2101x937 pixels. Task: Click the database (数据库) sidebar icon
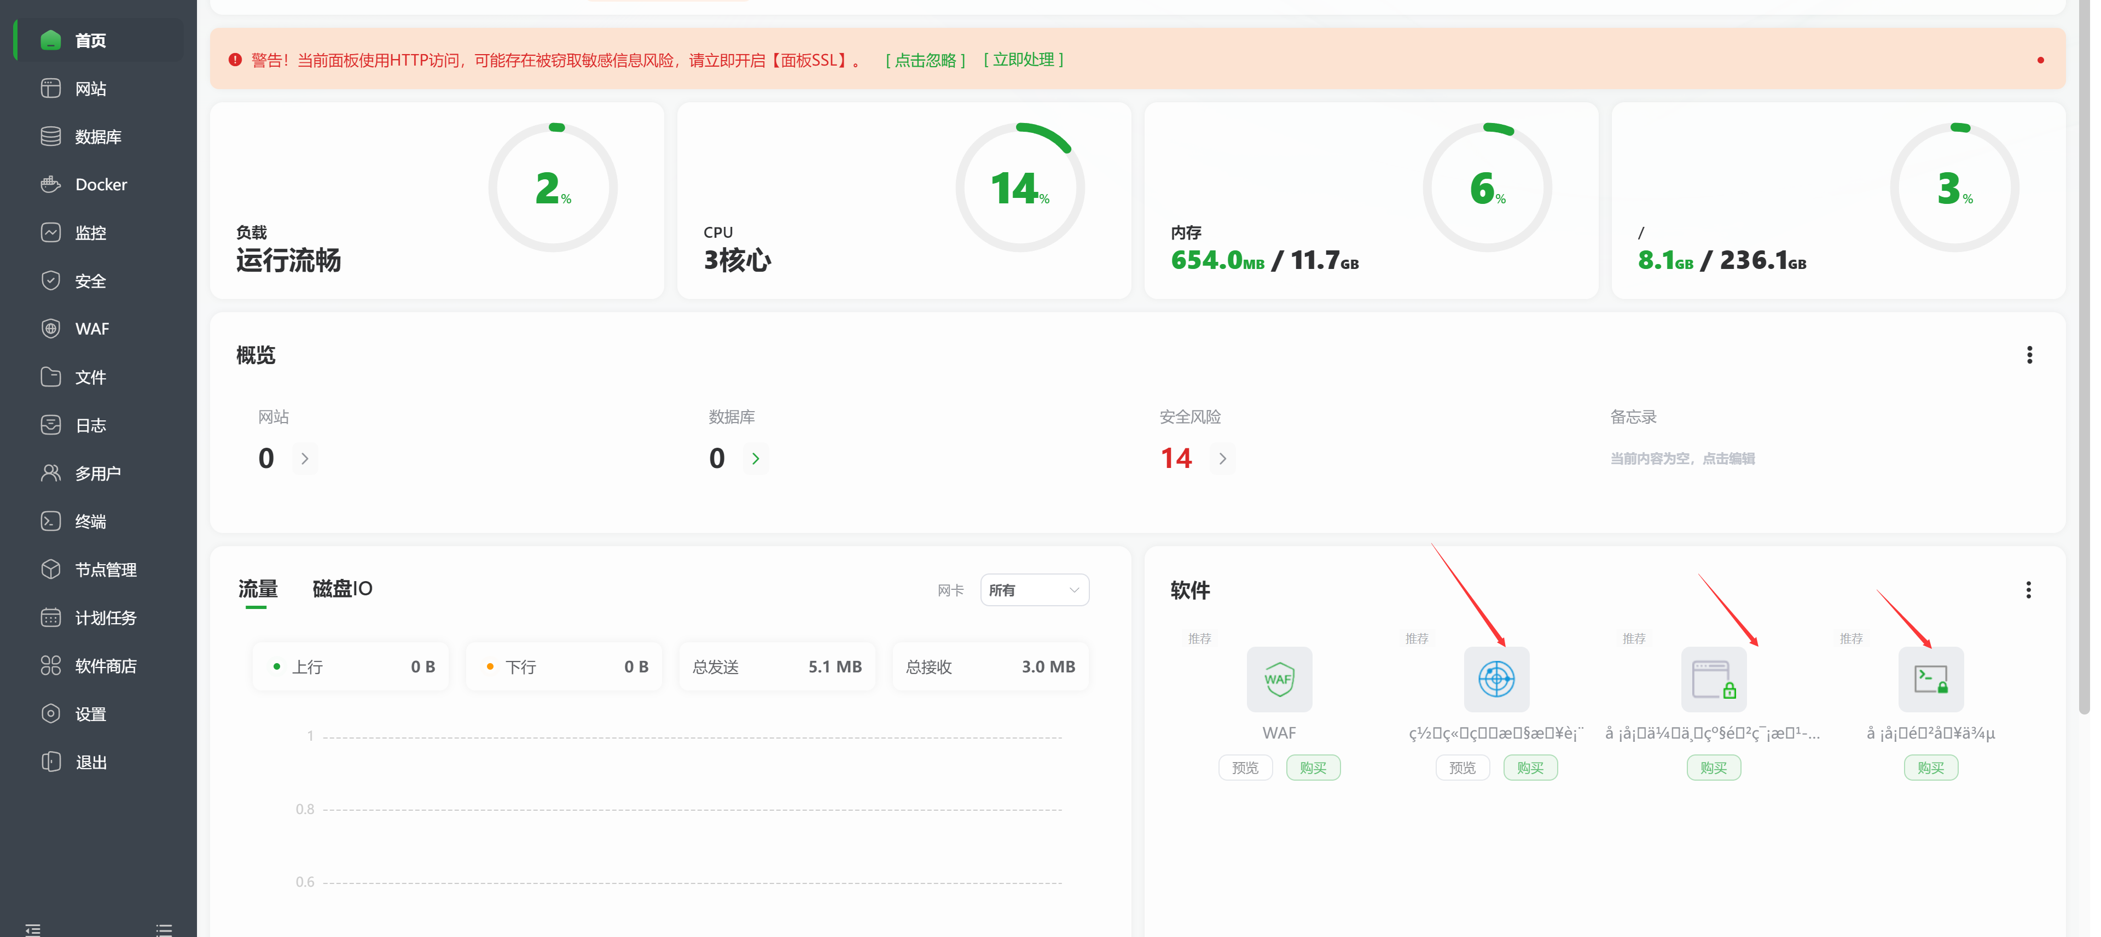(50, 136)
